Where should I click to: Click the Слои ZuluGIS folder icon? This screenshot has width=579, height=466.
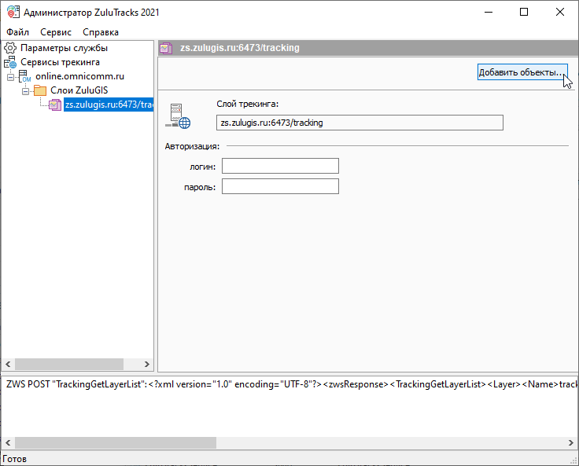coord(40,90)
